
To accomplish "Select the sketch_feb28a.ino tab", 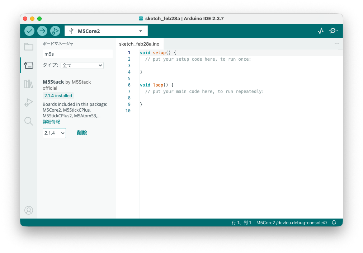I will [139, 44].
